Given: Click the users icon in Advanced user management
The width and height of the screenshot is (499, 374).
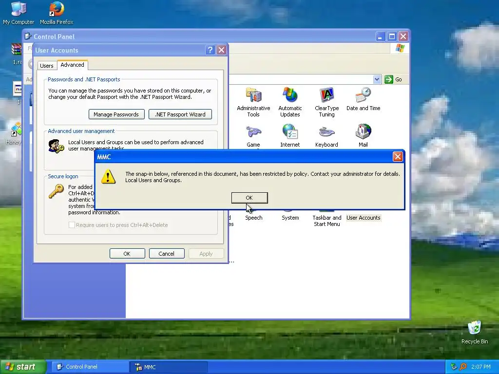Looking at the screenshot, I should pos(56,146).
